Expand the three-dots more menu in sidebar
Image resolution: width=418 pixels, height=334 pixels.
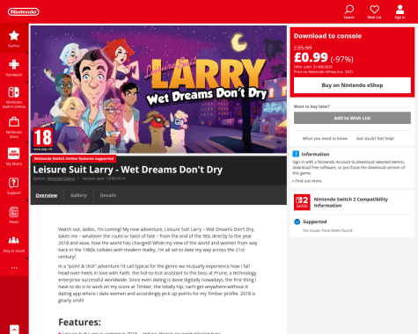(x=14, y=267)
